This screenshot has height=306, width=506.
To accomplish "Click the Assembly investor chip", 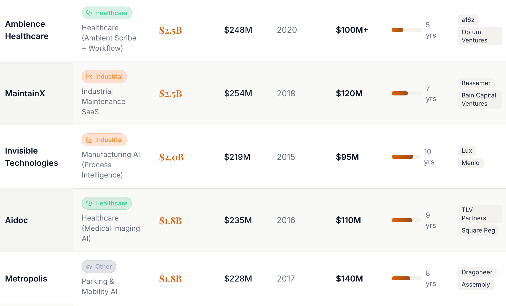I will (x=476, y=285).
